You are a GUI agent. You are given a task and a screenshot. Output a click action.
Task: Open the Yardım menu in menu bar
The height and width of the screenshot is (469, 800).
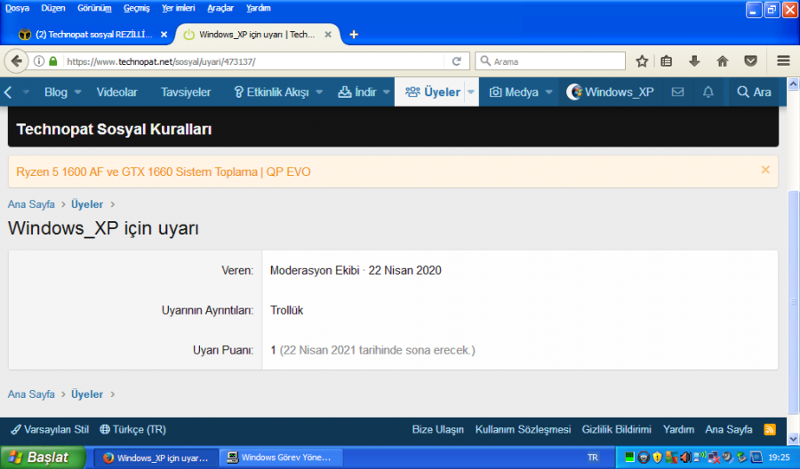(258, 8)
